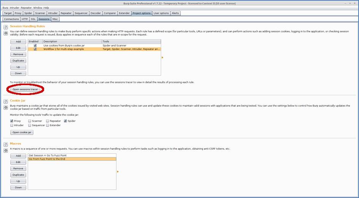Open the SSL sub-tab

tap(33, 19)
